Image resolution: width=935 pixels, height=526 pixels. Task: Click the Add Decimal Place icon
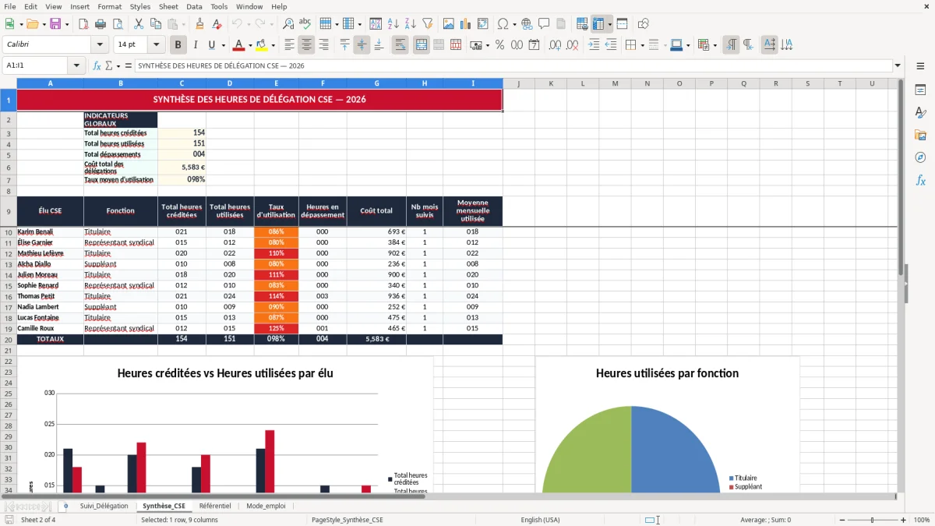coord(556,45)
